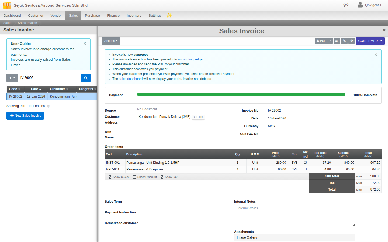Screen dimensions: 388x242
Task: Click the search field containing IV-26002
Action: coord(49,78)
